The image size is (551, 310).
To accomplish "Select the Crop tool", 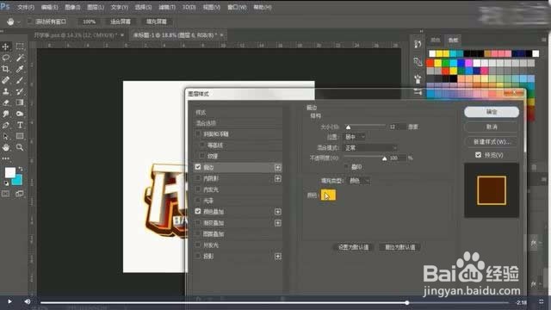I will [x=6, y=69].
